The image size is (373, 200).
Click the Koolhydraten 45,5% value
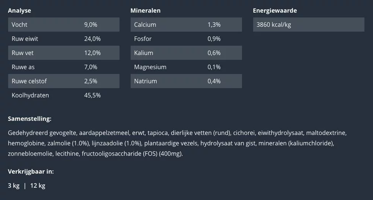(x=92, y=95)
